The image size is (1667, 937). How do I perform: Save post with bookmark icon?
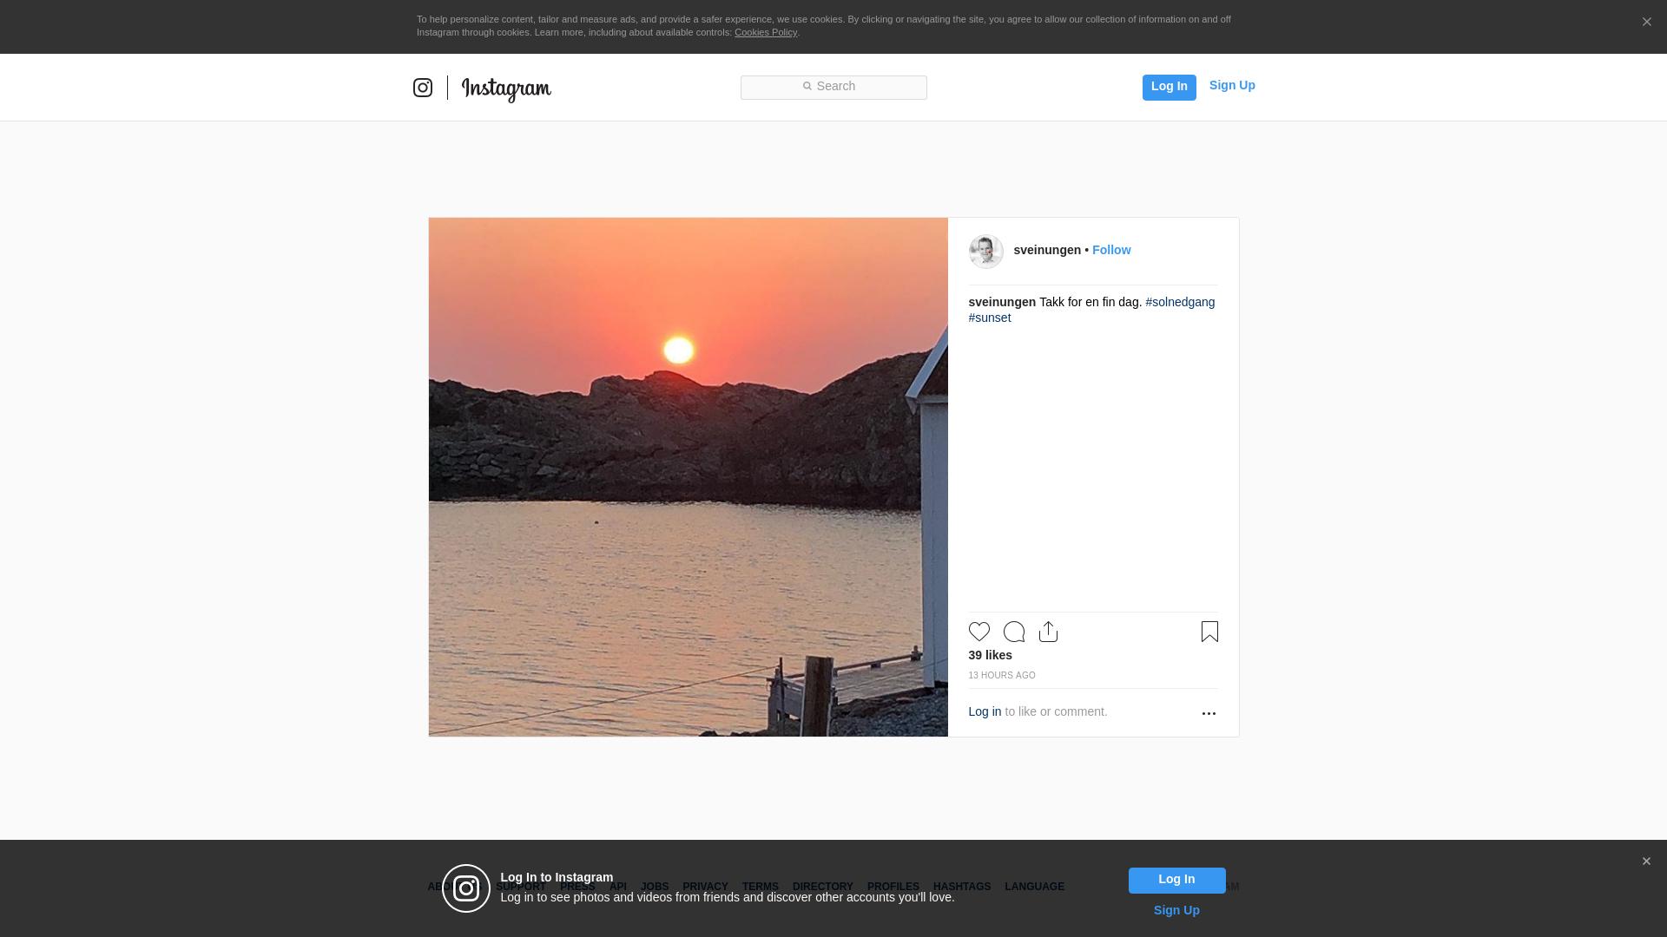(x=1209, y=632)
